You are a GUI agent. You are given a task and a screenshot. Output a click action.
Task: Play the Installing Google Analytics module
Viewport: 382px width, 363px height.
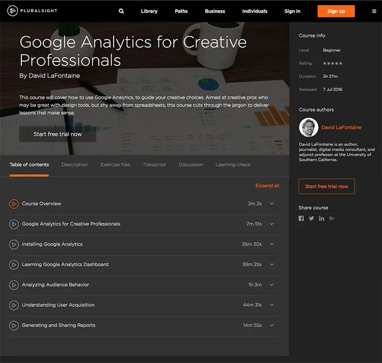point(14,244)
